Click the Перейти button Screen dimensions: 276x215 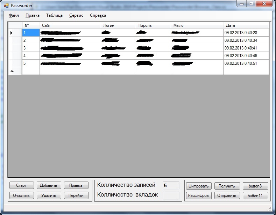pos(76,195)
